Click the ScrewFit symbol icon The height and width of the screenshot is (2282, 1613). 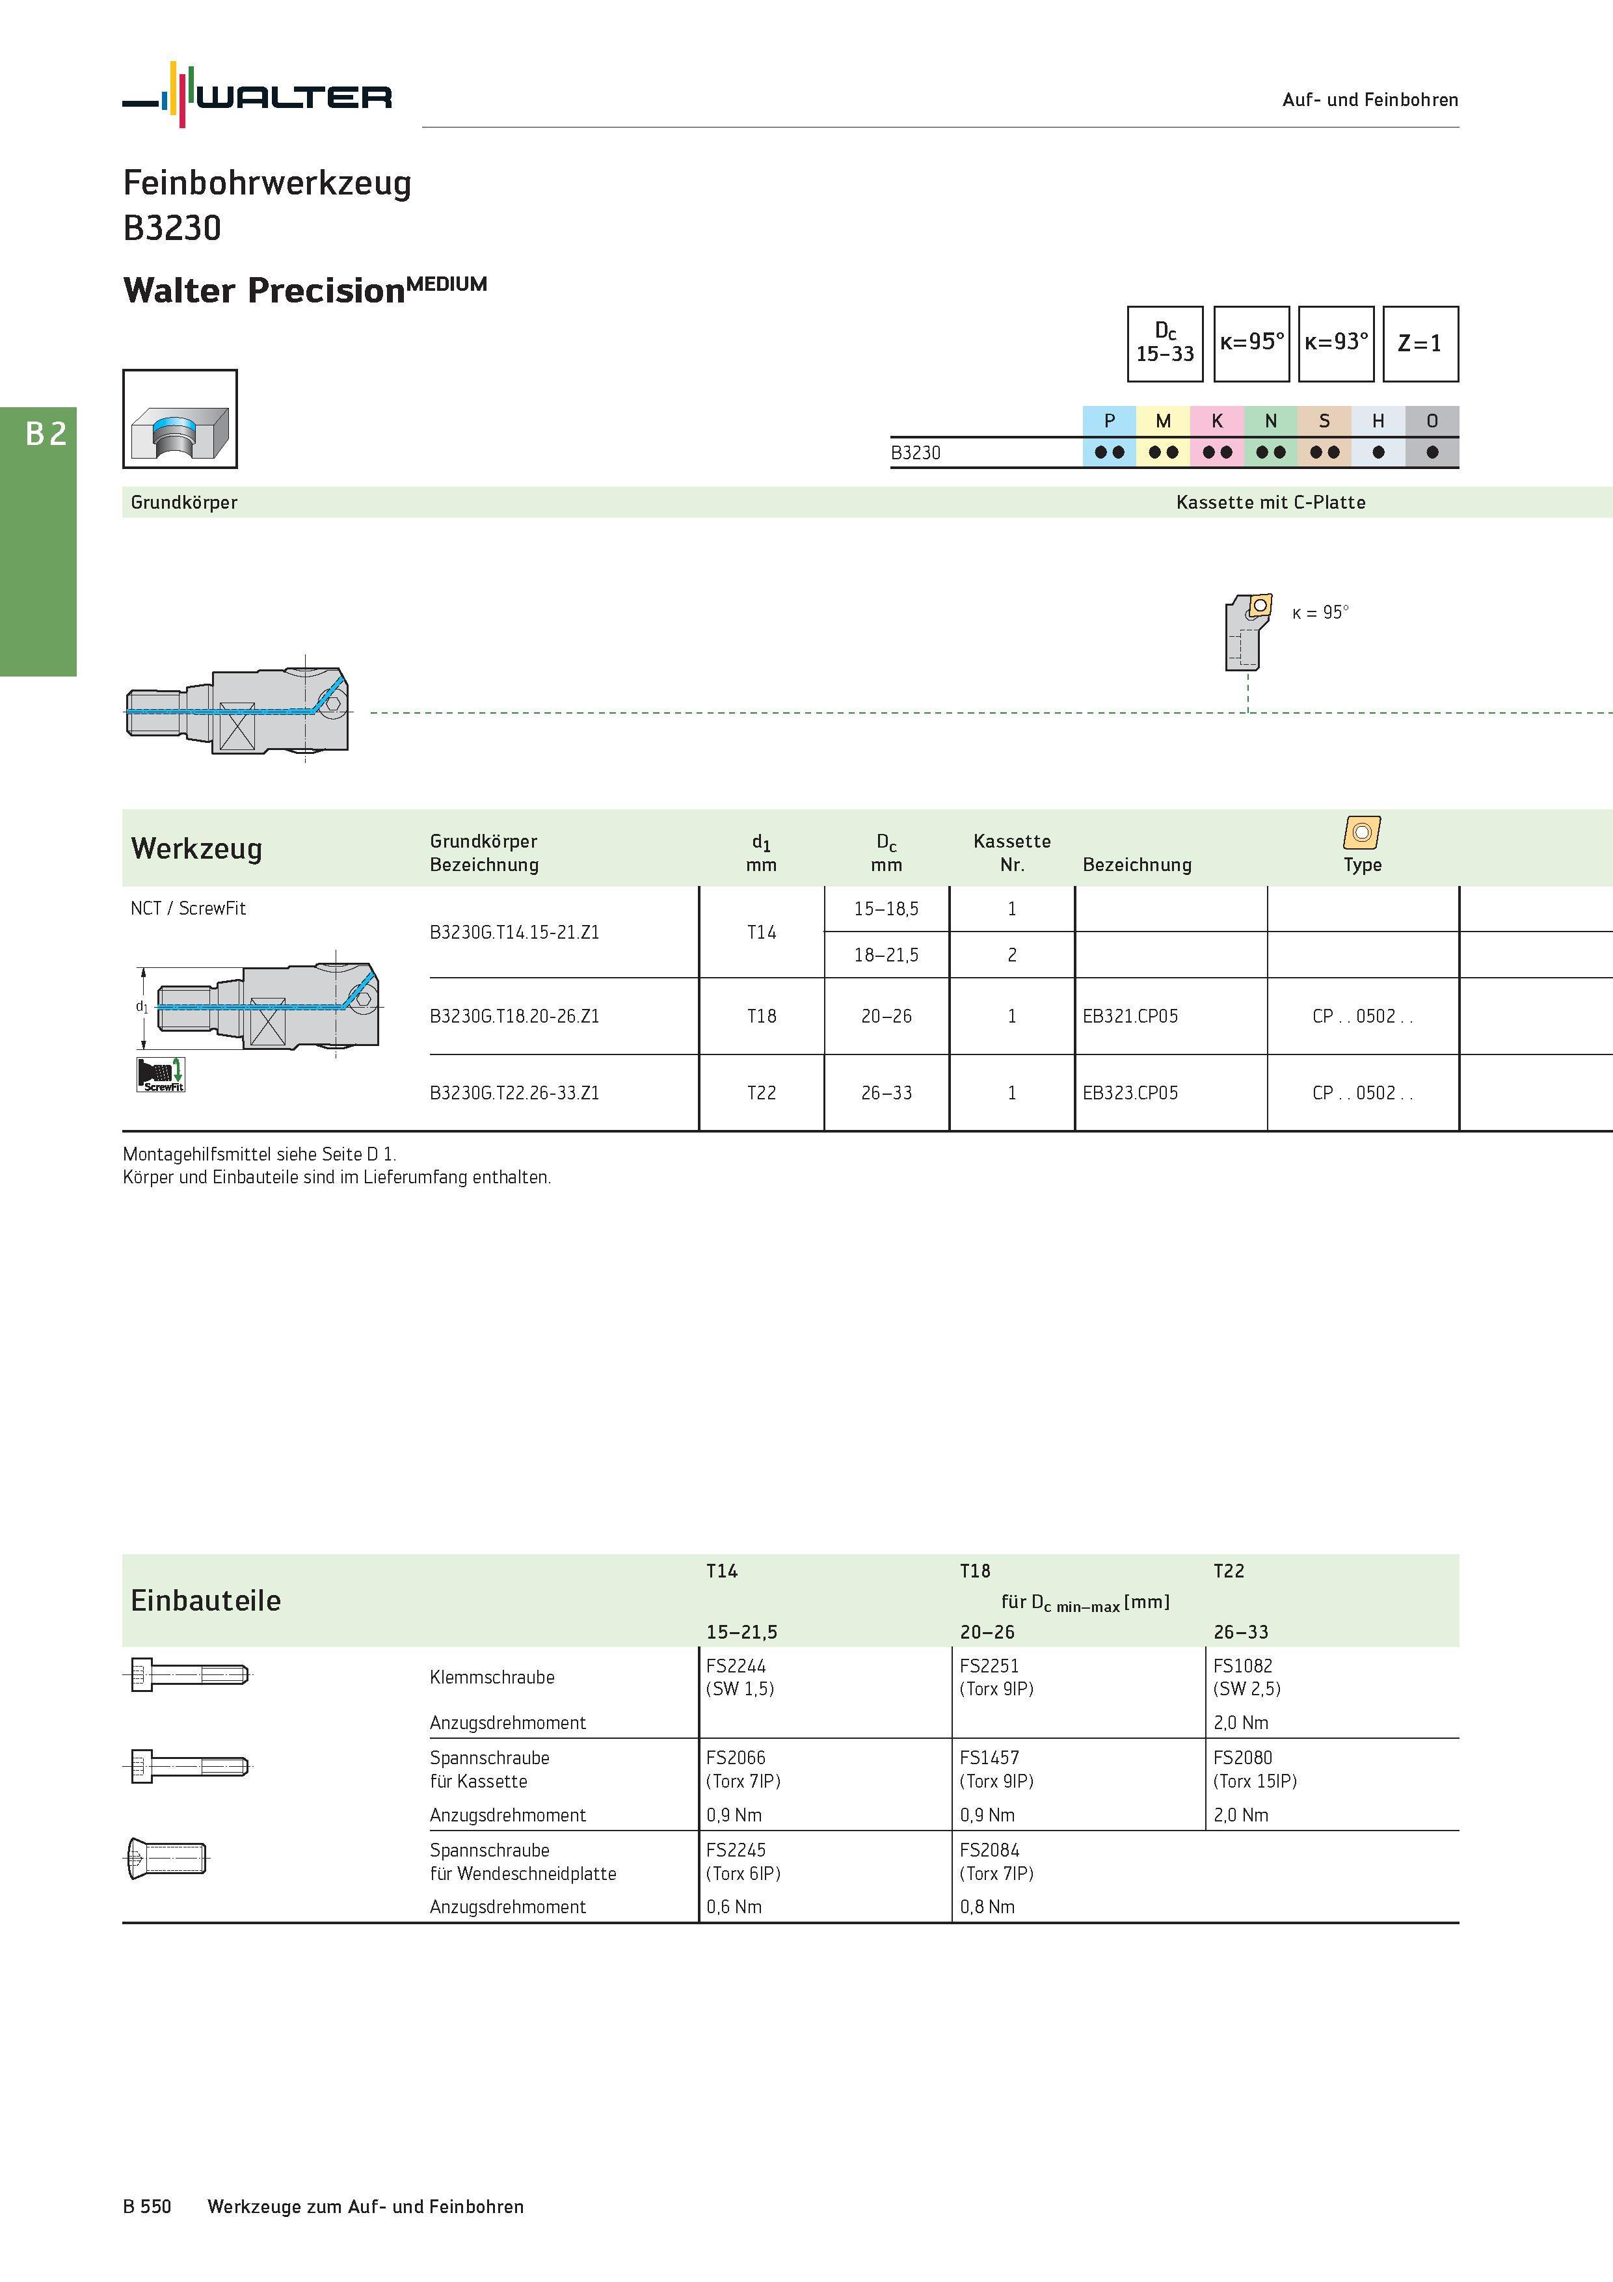[x=161, y=1075]
